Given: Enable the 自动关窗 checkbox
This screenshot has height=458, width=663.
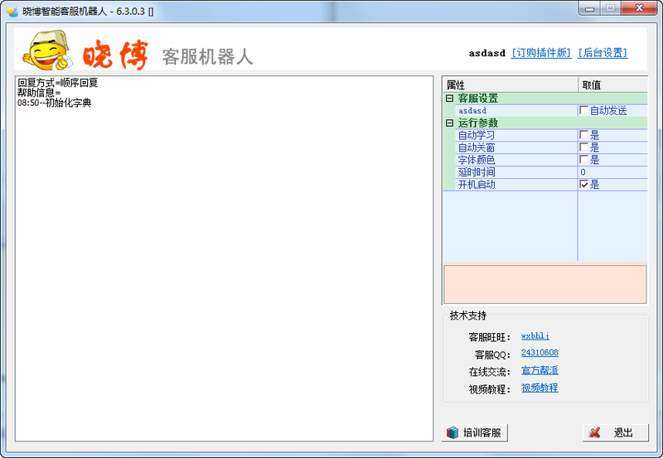Looking at the screenshot, I should 584,147.
